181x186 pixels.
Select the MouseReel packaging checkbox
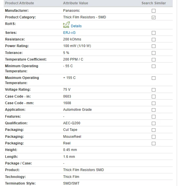click(x=153, y=137)
